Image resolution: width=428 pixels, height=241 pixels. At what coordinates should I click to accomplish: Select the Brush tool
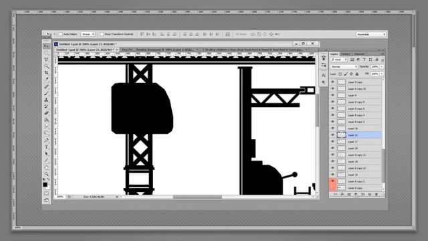tap(46, 93)
